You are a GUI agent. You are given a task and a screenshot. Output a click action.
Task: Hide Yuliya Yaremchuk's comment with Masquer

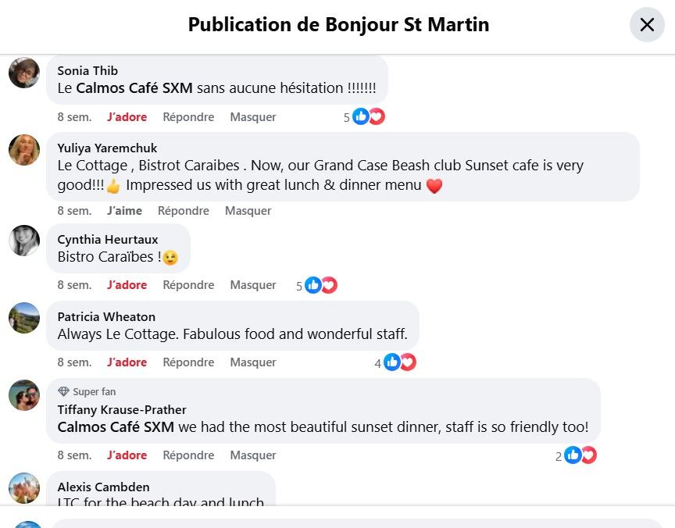pyautogui.click(x=248, y=211)
